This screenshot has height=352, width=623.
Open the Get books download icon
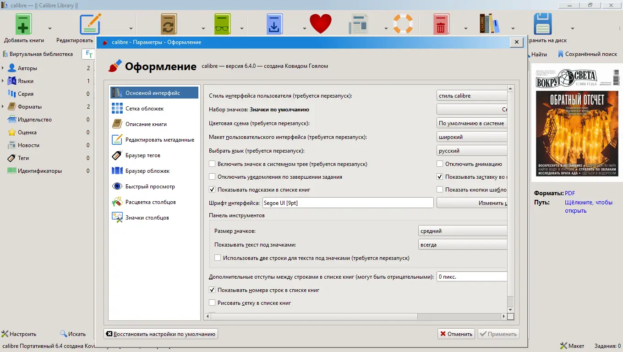(274, 24)
